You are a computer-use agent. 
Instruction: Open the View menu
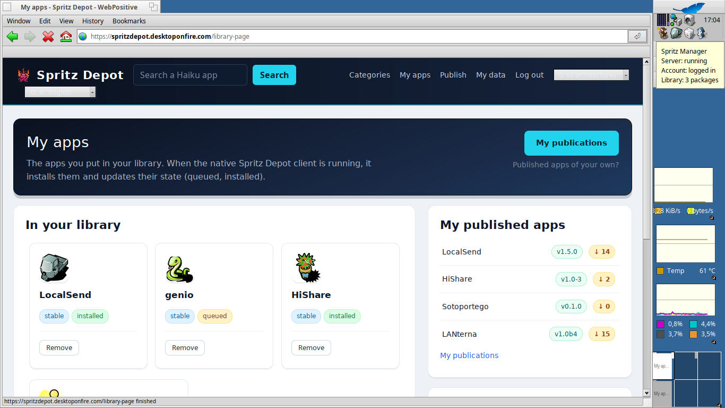(66, 21)
